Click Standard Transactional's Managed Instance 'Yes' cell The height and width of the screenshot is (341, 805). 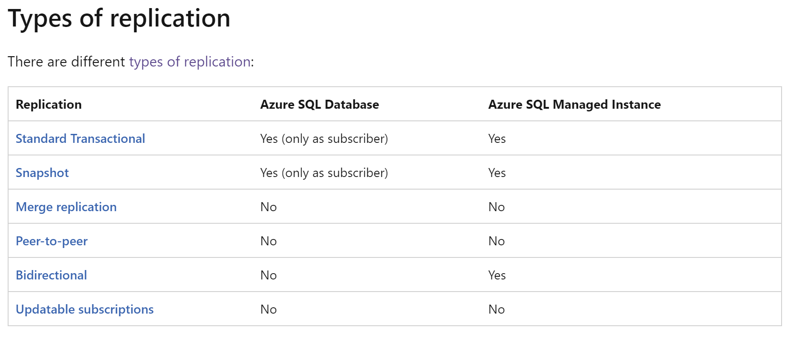(497, 139)
